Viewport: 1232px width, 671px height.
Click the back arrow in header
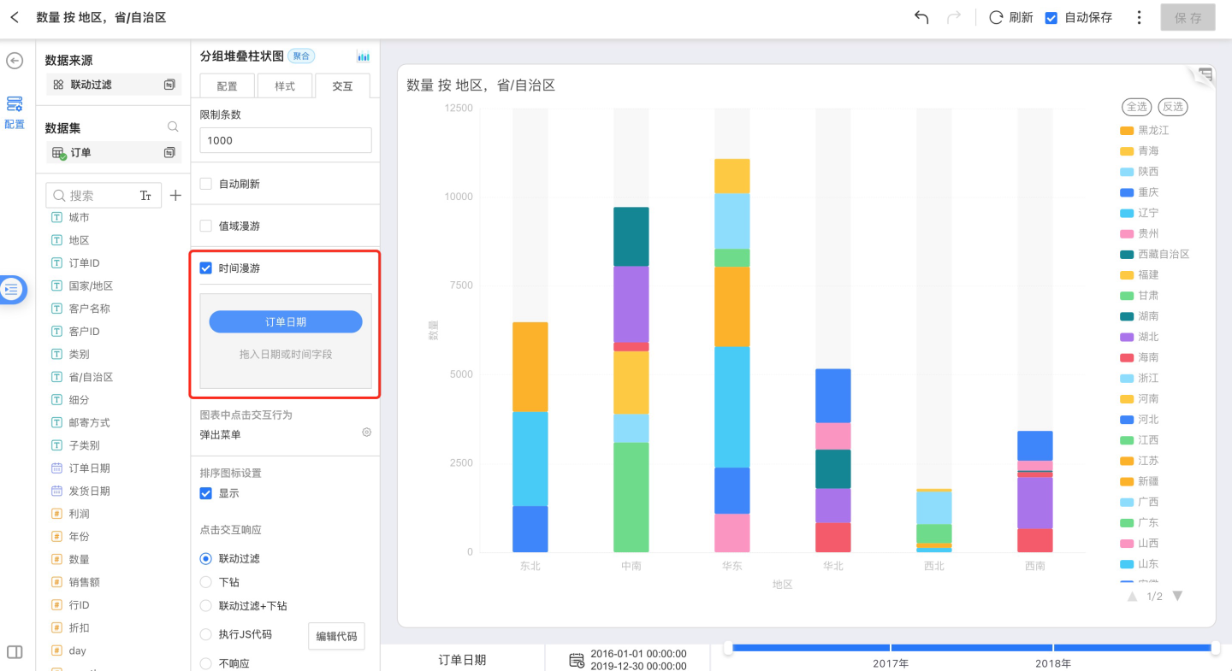(x=15, y=17)
